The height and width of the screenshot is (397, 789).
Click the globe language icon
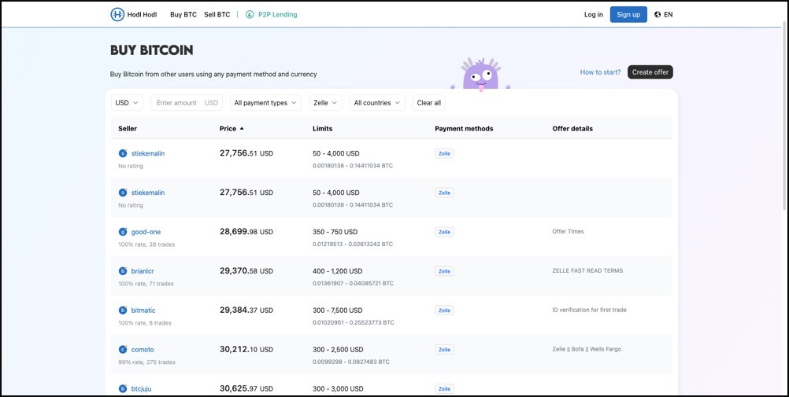point(657,15)
